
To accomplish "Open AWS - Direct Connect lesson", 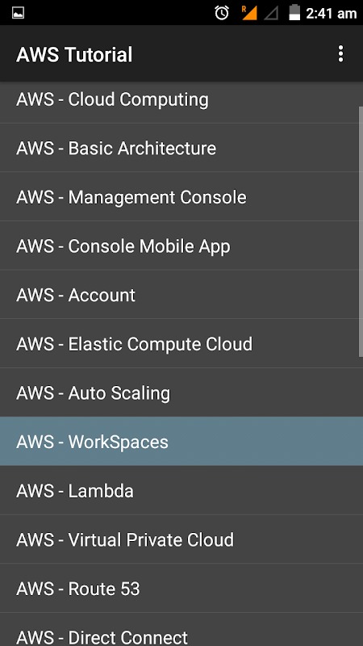I will pyautogui.click(x=181, y=630).
